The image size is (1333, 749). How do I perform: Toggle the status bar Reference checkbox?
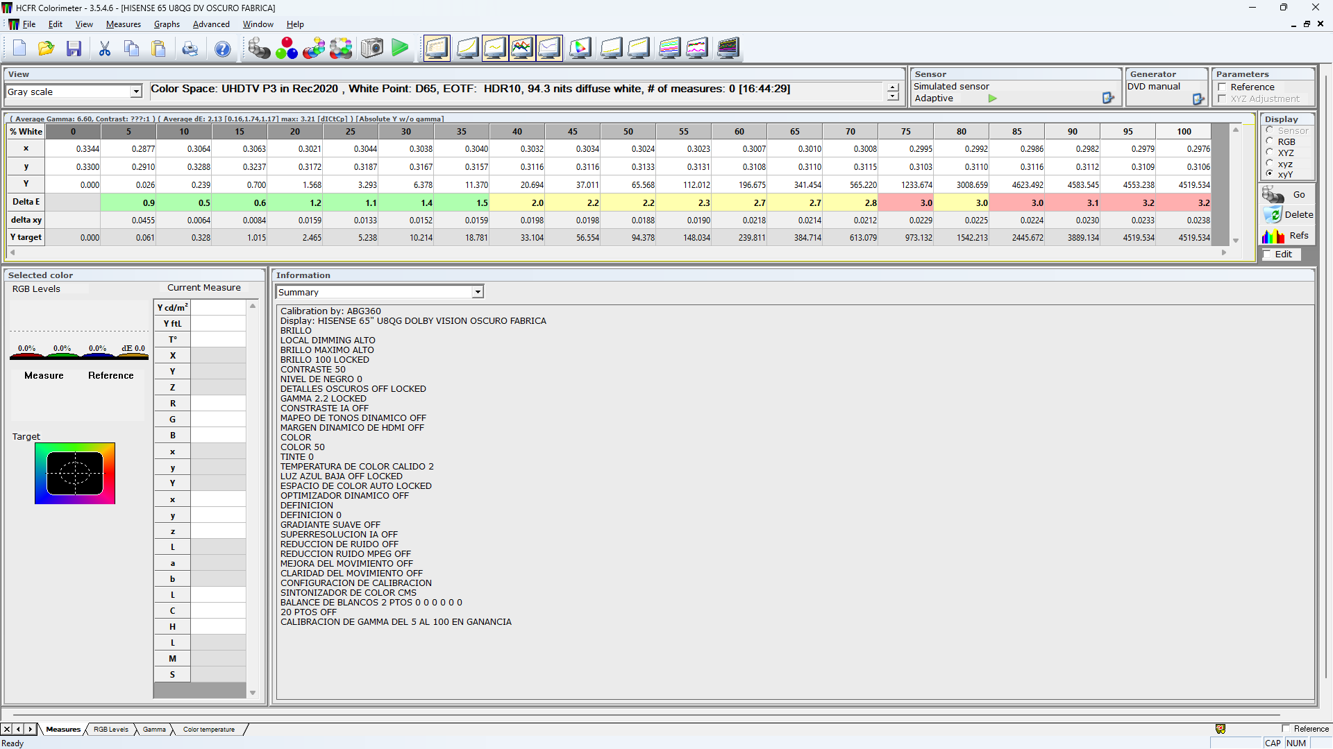[1286, 728]
